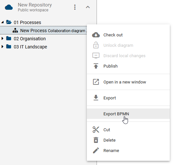Click the 02 Organisation folder icon
Viewport: 174px width, 165px height.
pos(9,38)
